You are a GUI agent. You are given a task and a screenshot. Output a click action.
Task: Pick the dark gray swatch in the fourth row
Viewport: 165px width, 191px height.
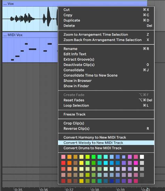(x=142, y=175)
